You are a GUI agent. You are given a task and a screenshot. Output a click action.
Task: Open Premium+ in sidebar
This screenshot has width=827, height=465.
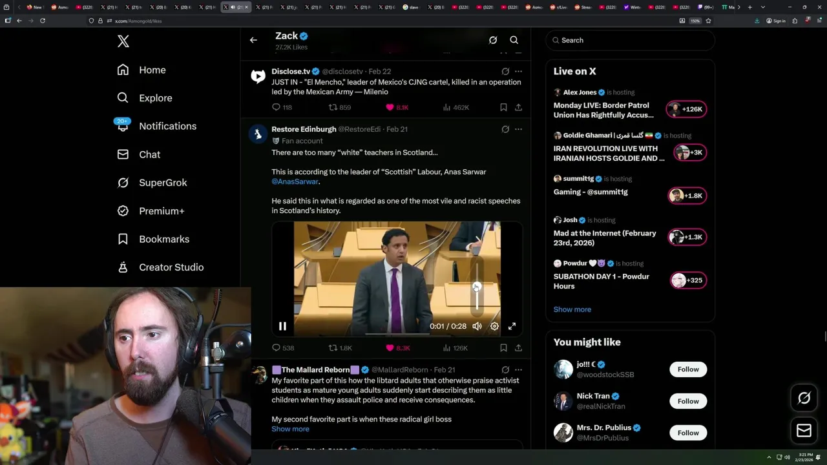tap(151, 211)
